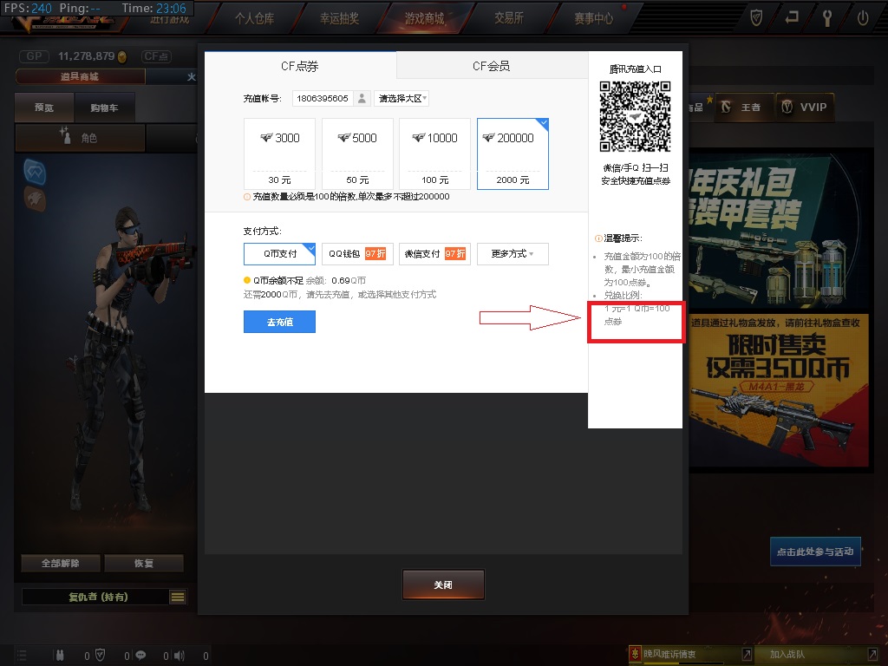The image size is (888, 666).
Task: Click the blue badge icon above the character
Action: pos(35,173)
